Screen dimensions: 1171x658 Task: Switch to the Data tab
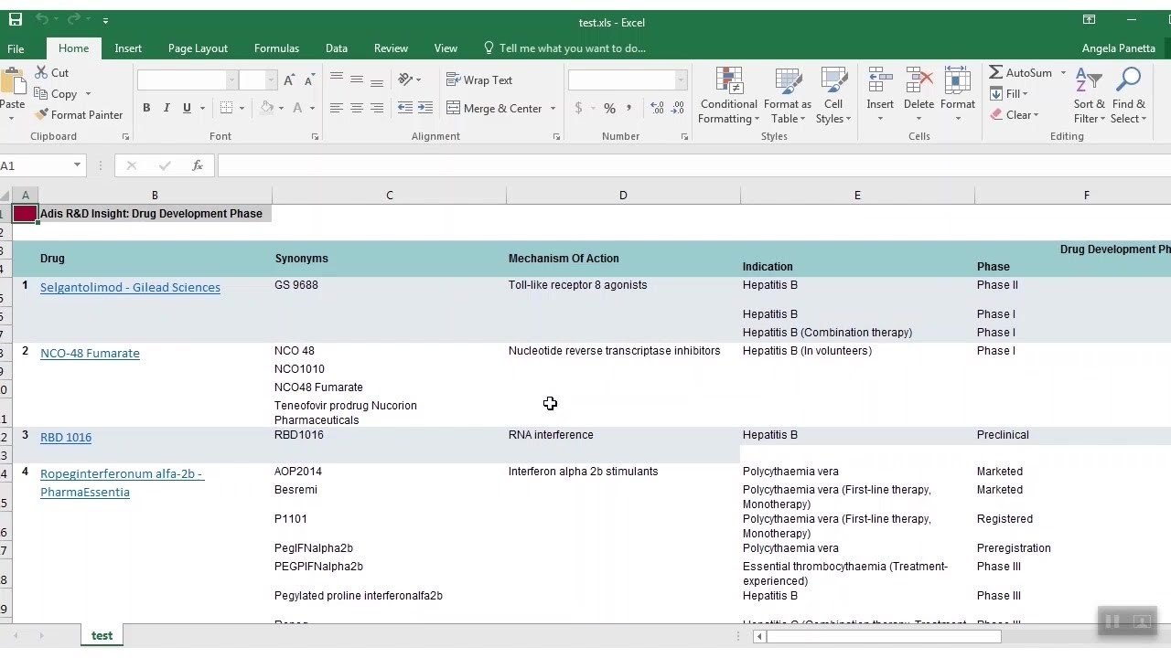click(x=337, y=48)
